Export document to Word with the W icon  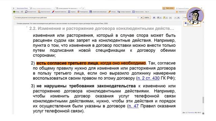(154, 17)
